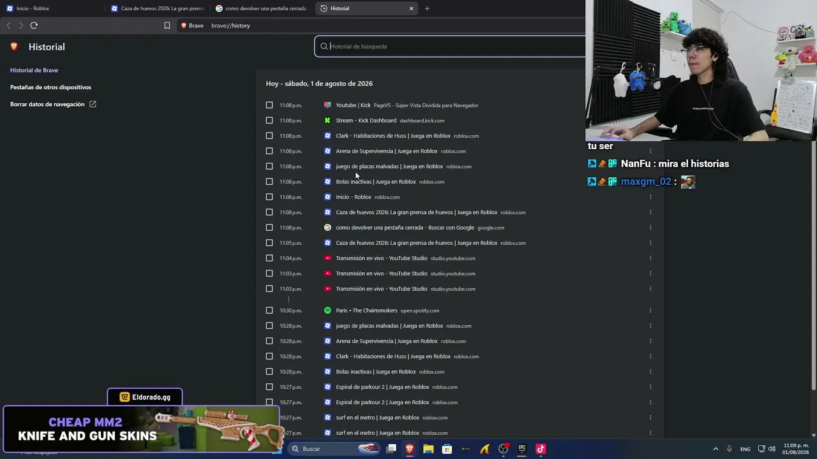Select the 'Inicio - Roblox' history checkbox
This screenshot has width=817, height=459.
(269, 197)
